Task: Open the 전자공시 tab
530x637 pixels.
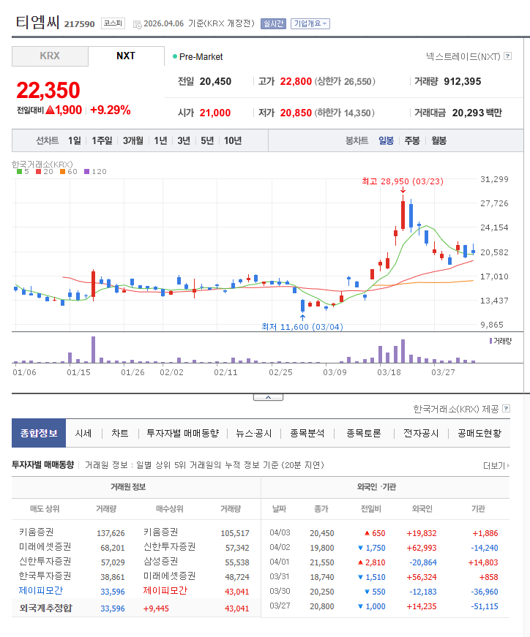Action: [x=421, y=433]
